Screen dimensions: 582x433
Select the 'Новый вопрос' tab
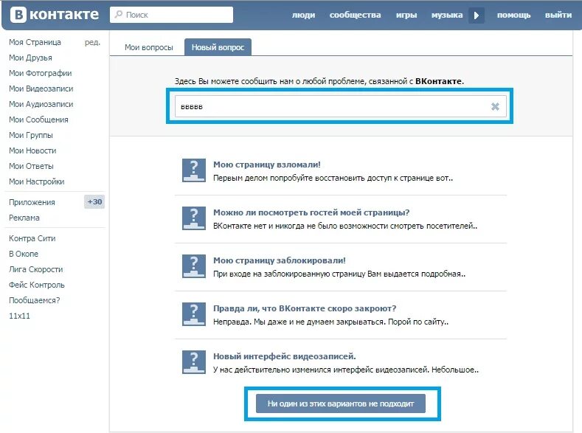218,47
